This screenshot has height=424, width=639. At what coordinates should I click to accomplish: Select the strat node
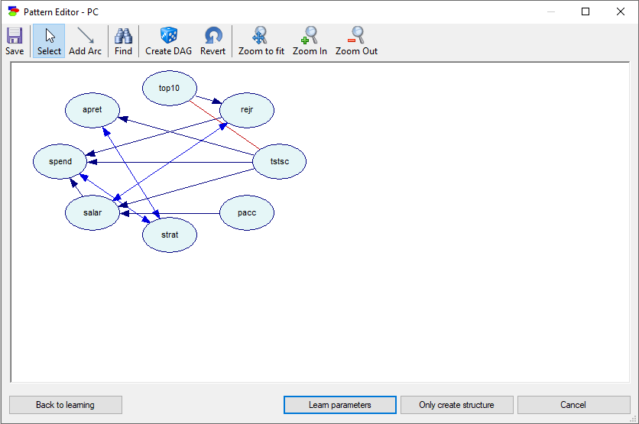coord(170,235)
